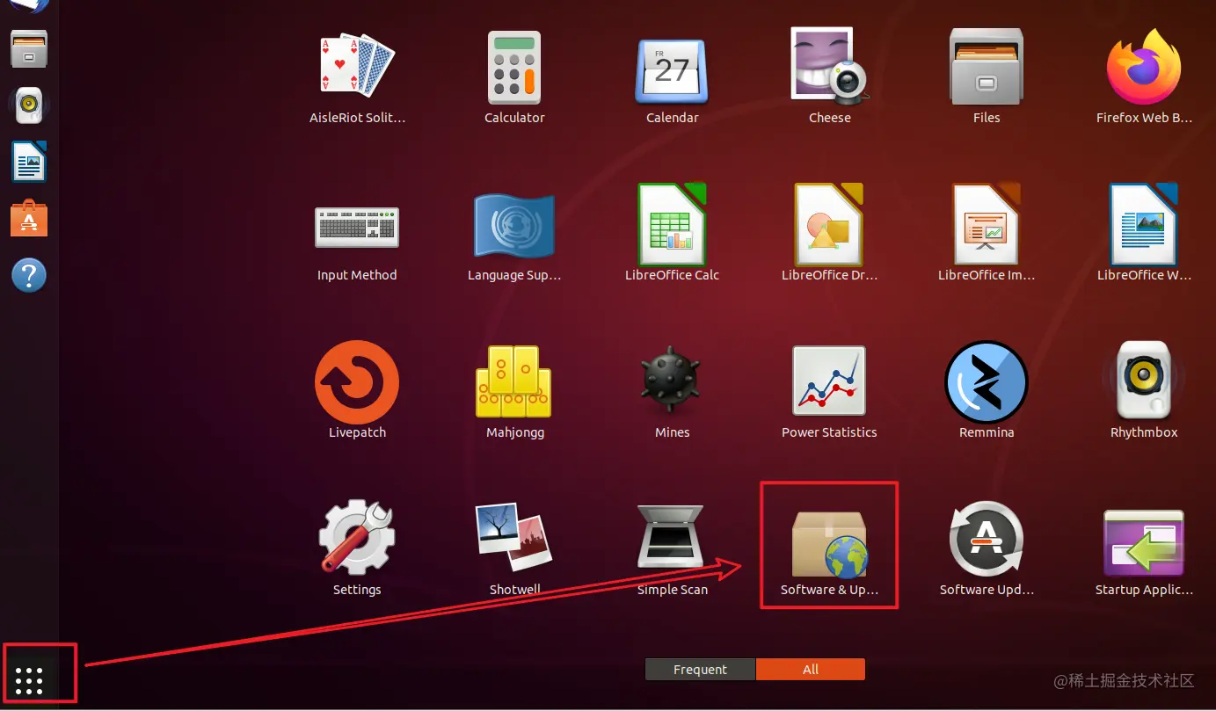This screenshot has height=711, width=1216.
Task: Launch Firefox Web Browser
Action: pyautogui.click(x=1143, y=67)
